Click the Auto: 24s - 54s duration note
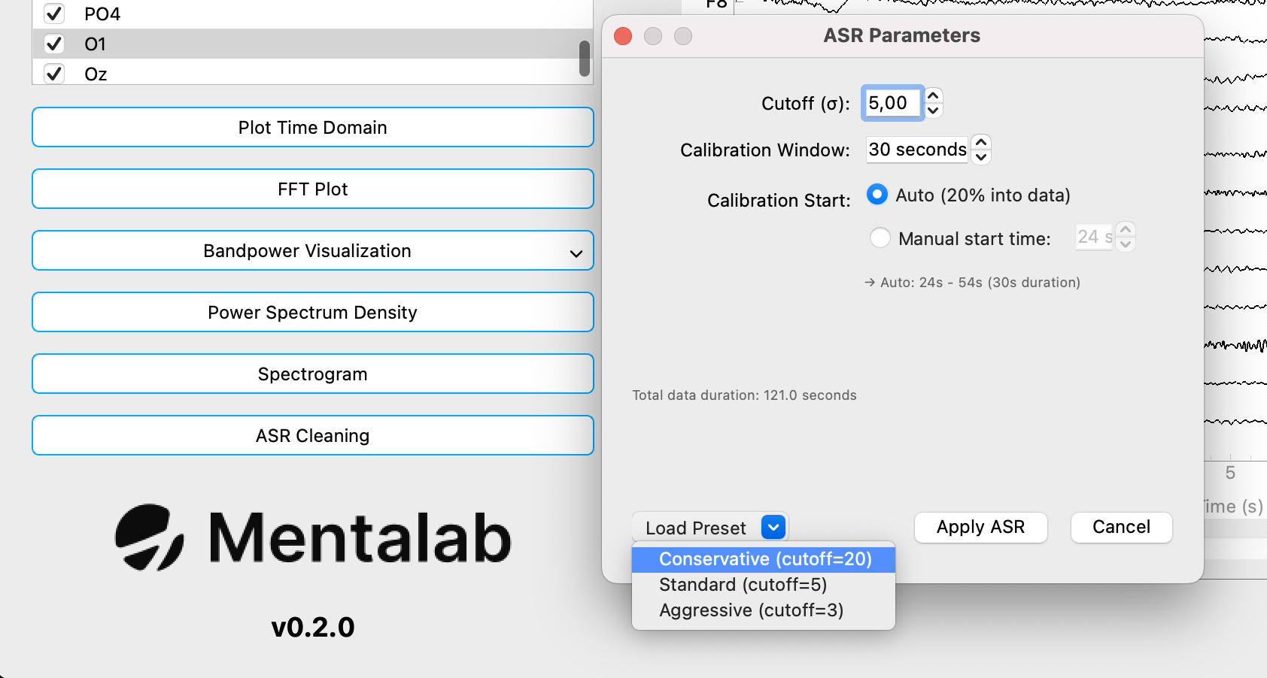 pos(972,283)
